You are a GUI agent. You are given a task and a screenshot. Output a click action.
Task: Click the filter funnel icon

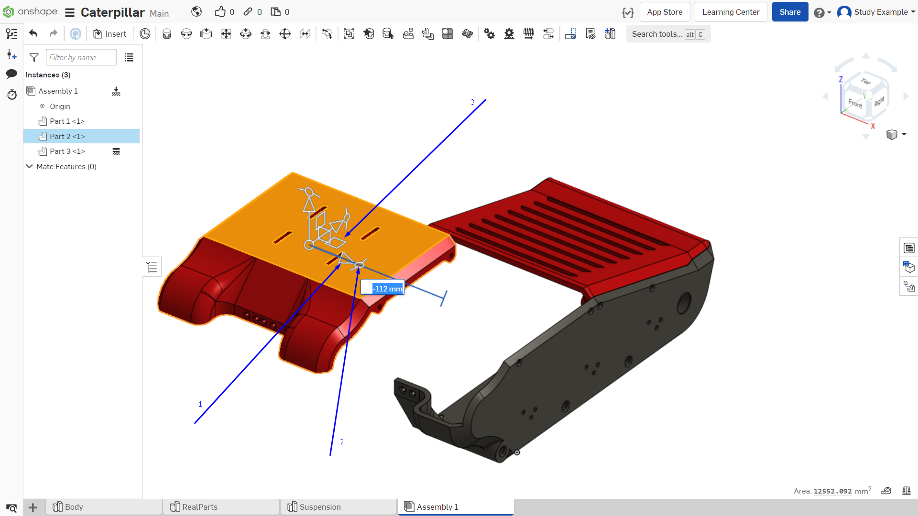(34, 58)
